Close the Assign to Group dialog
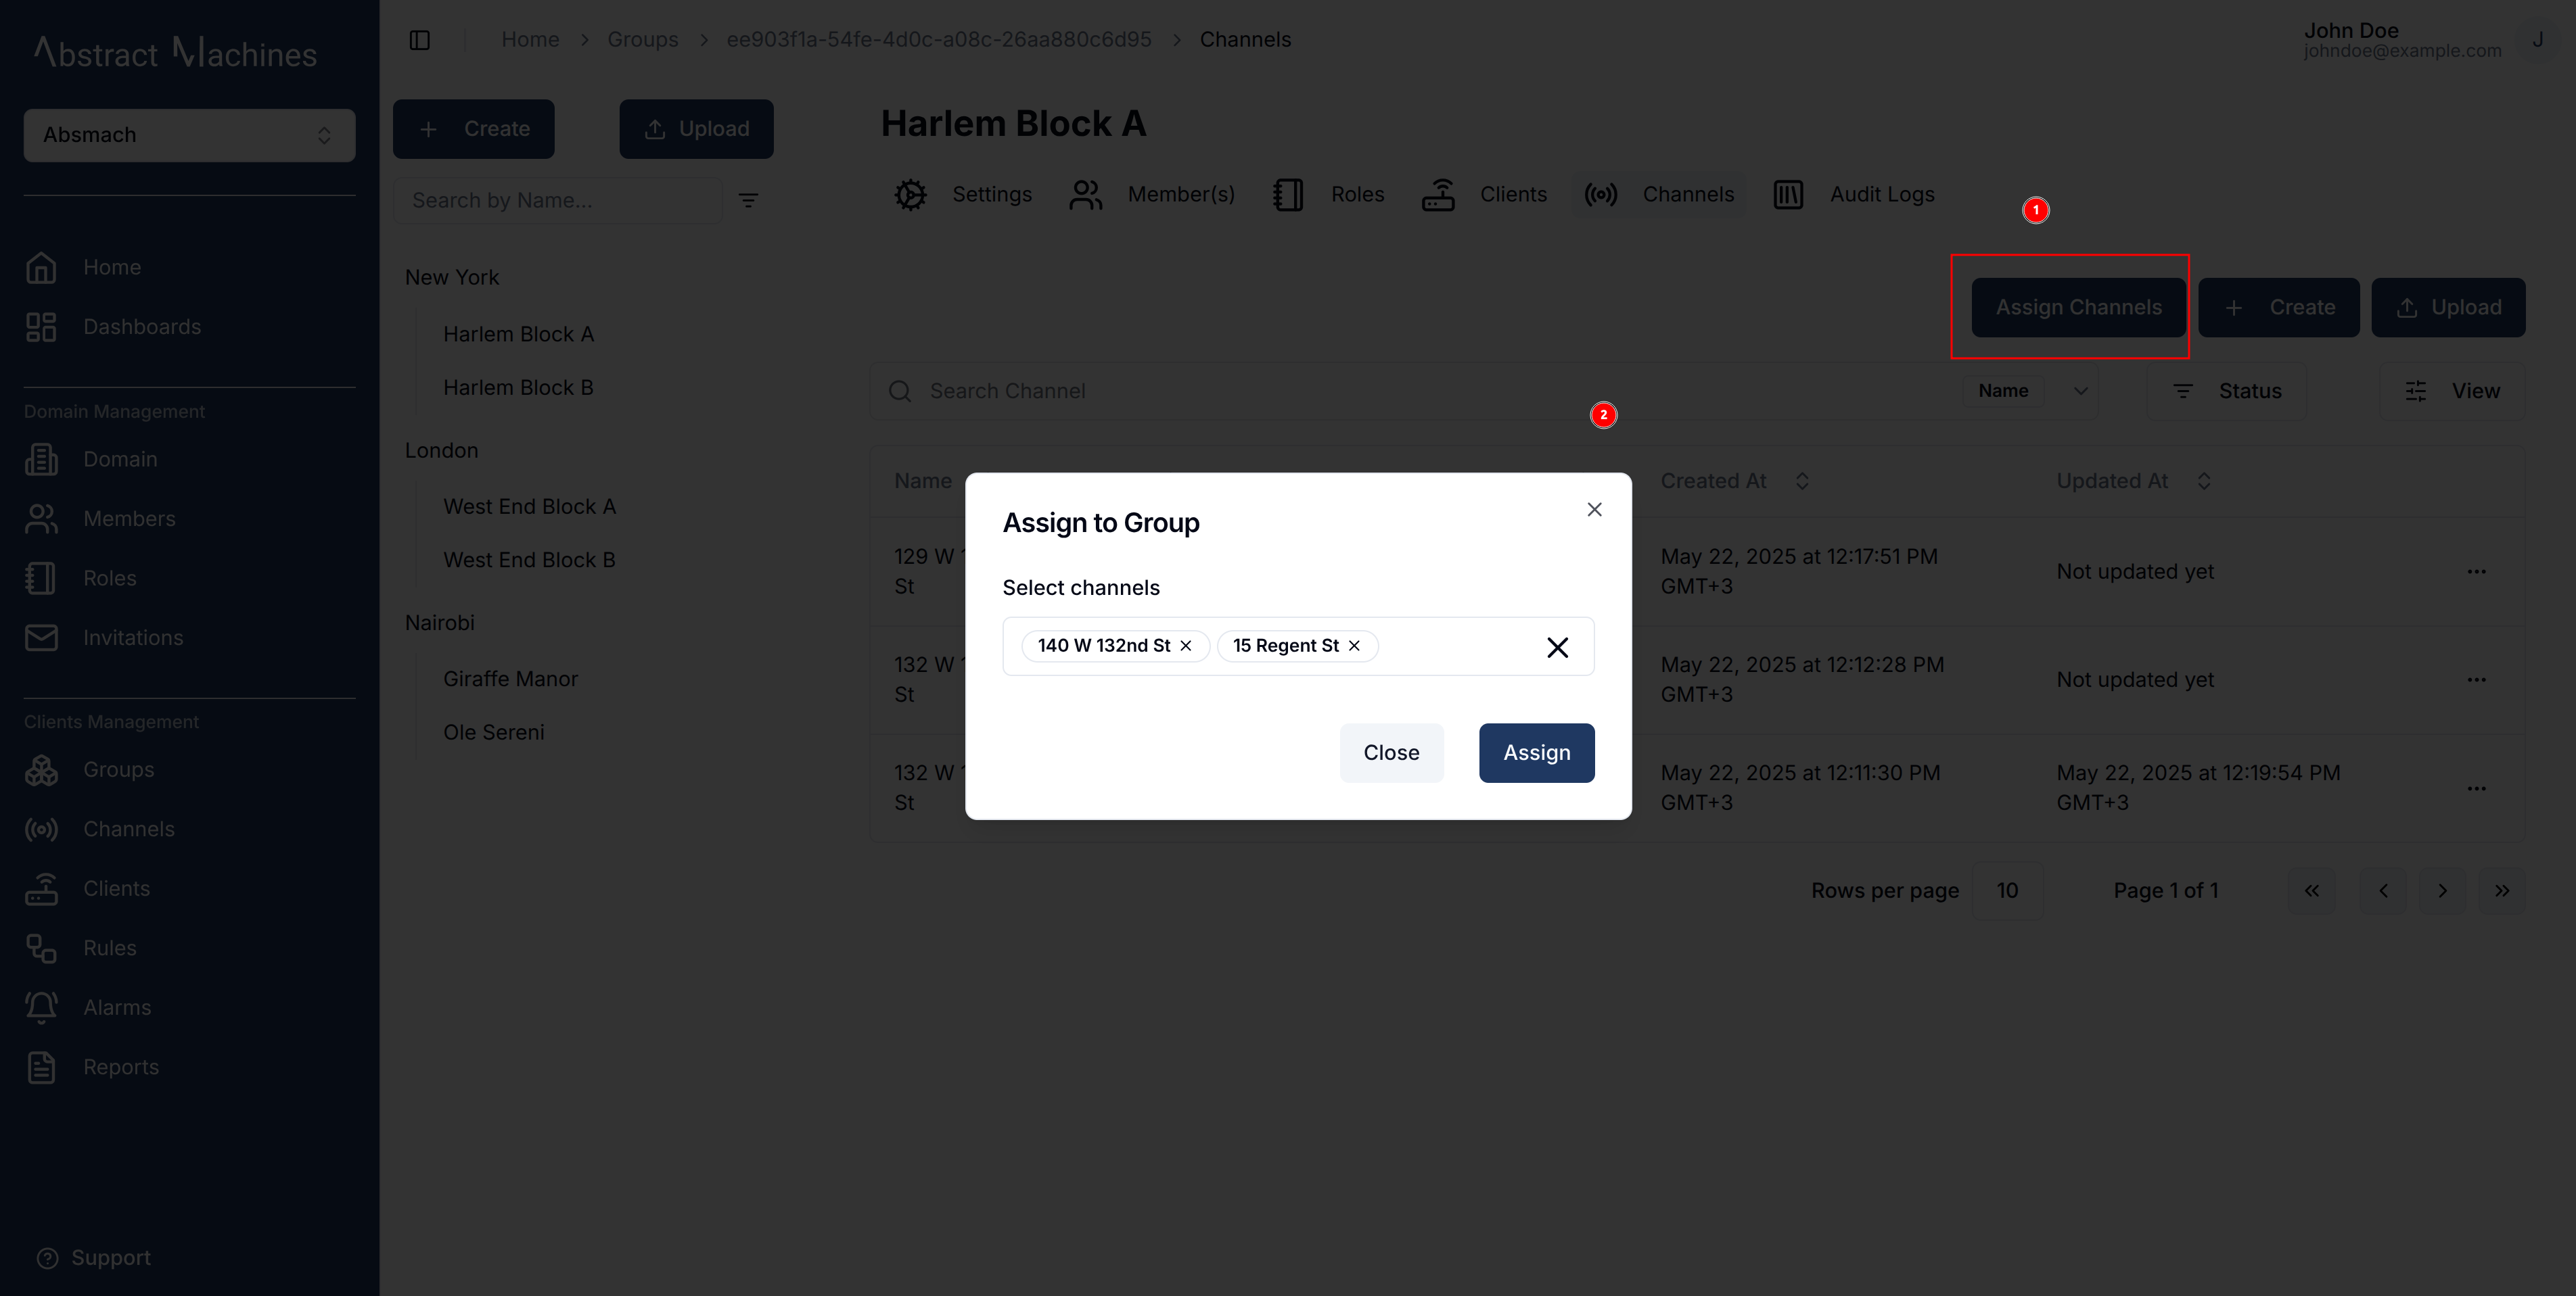This screenshot has height=1296, width=2576. (x=1594, y=510)
